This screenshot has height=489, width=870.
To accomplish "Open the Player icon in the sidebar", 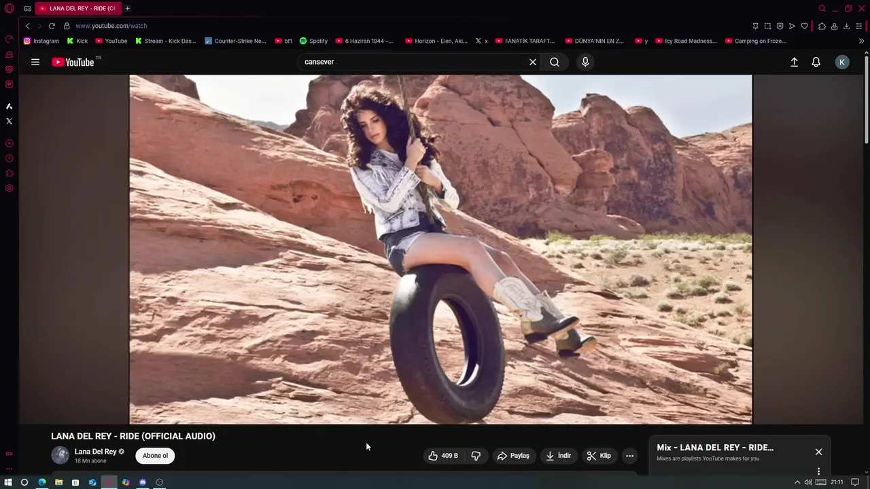I will (x=10, y=143).
